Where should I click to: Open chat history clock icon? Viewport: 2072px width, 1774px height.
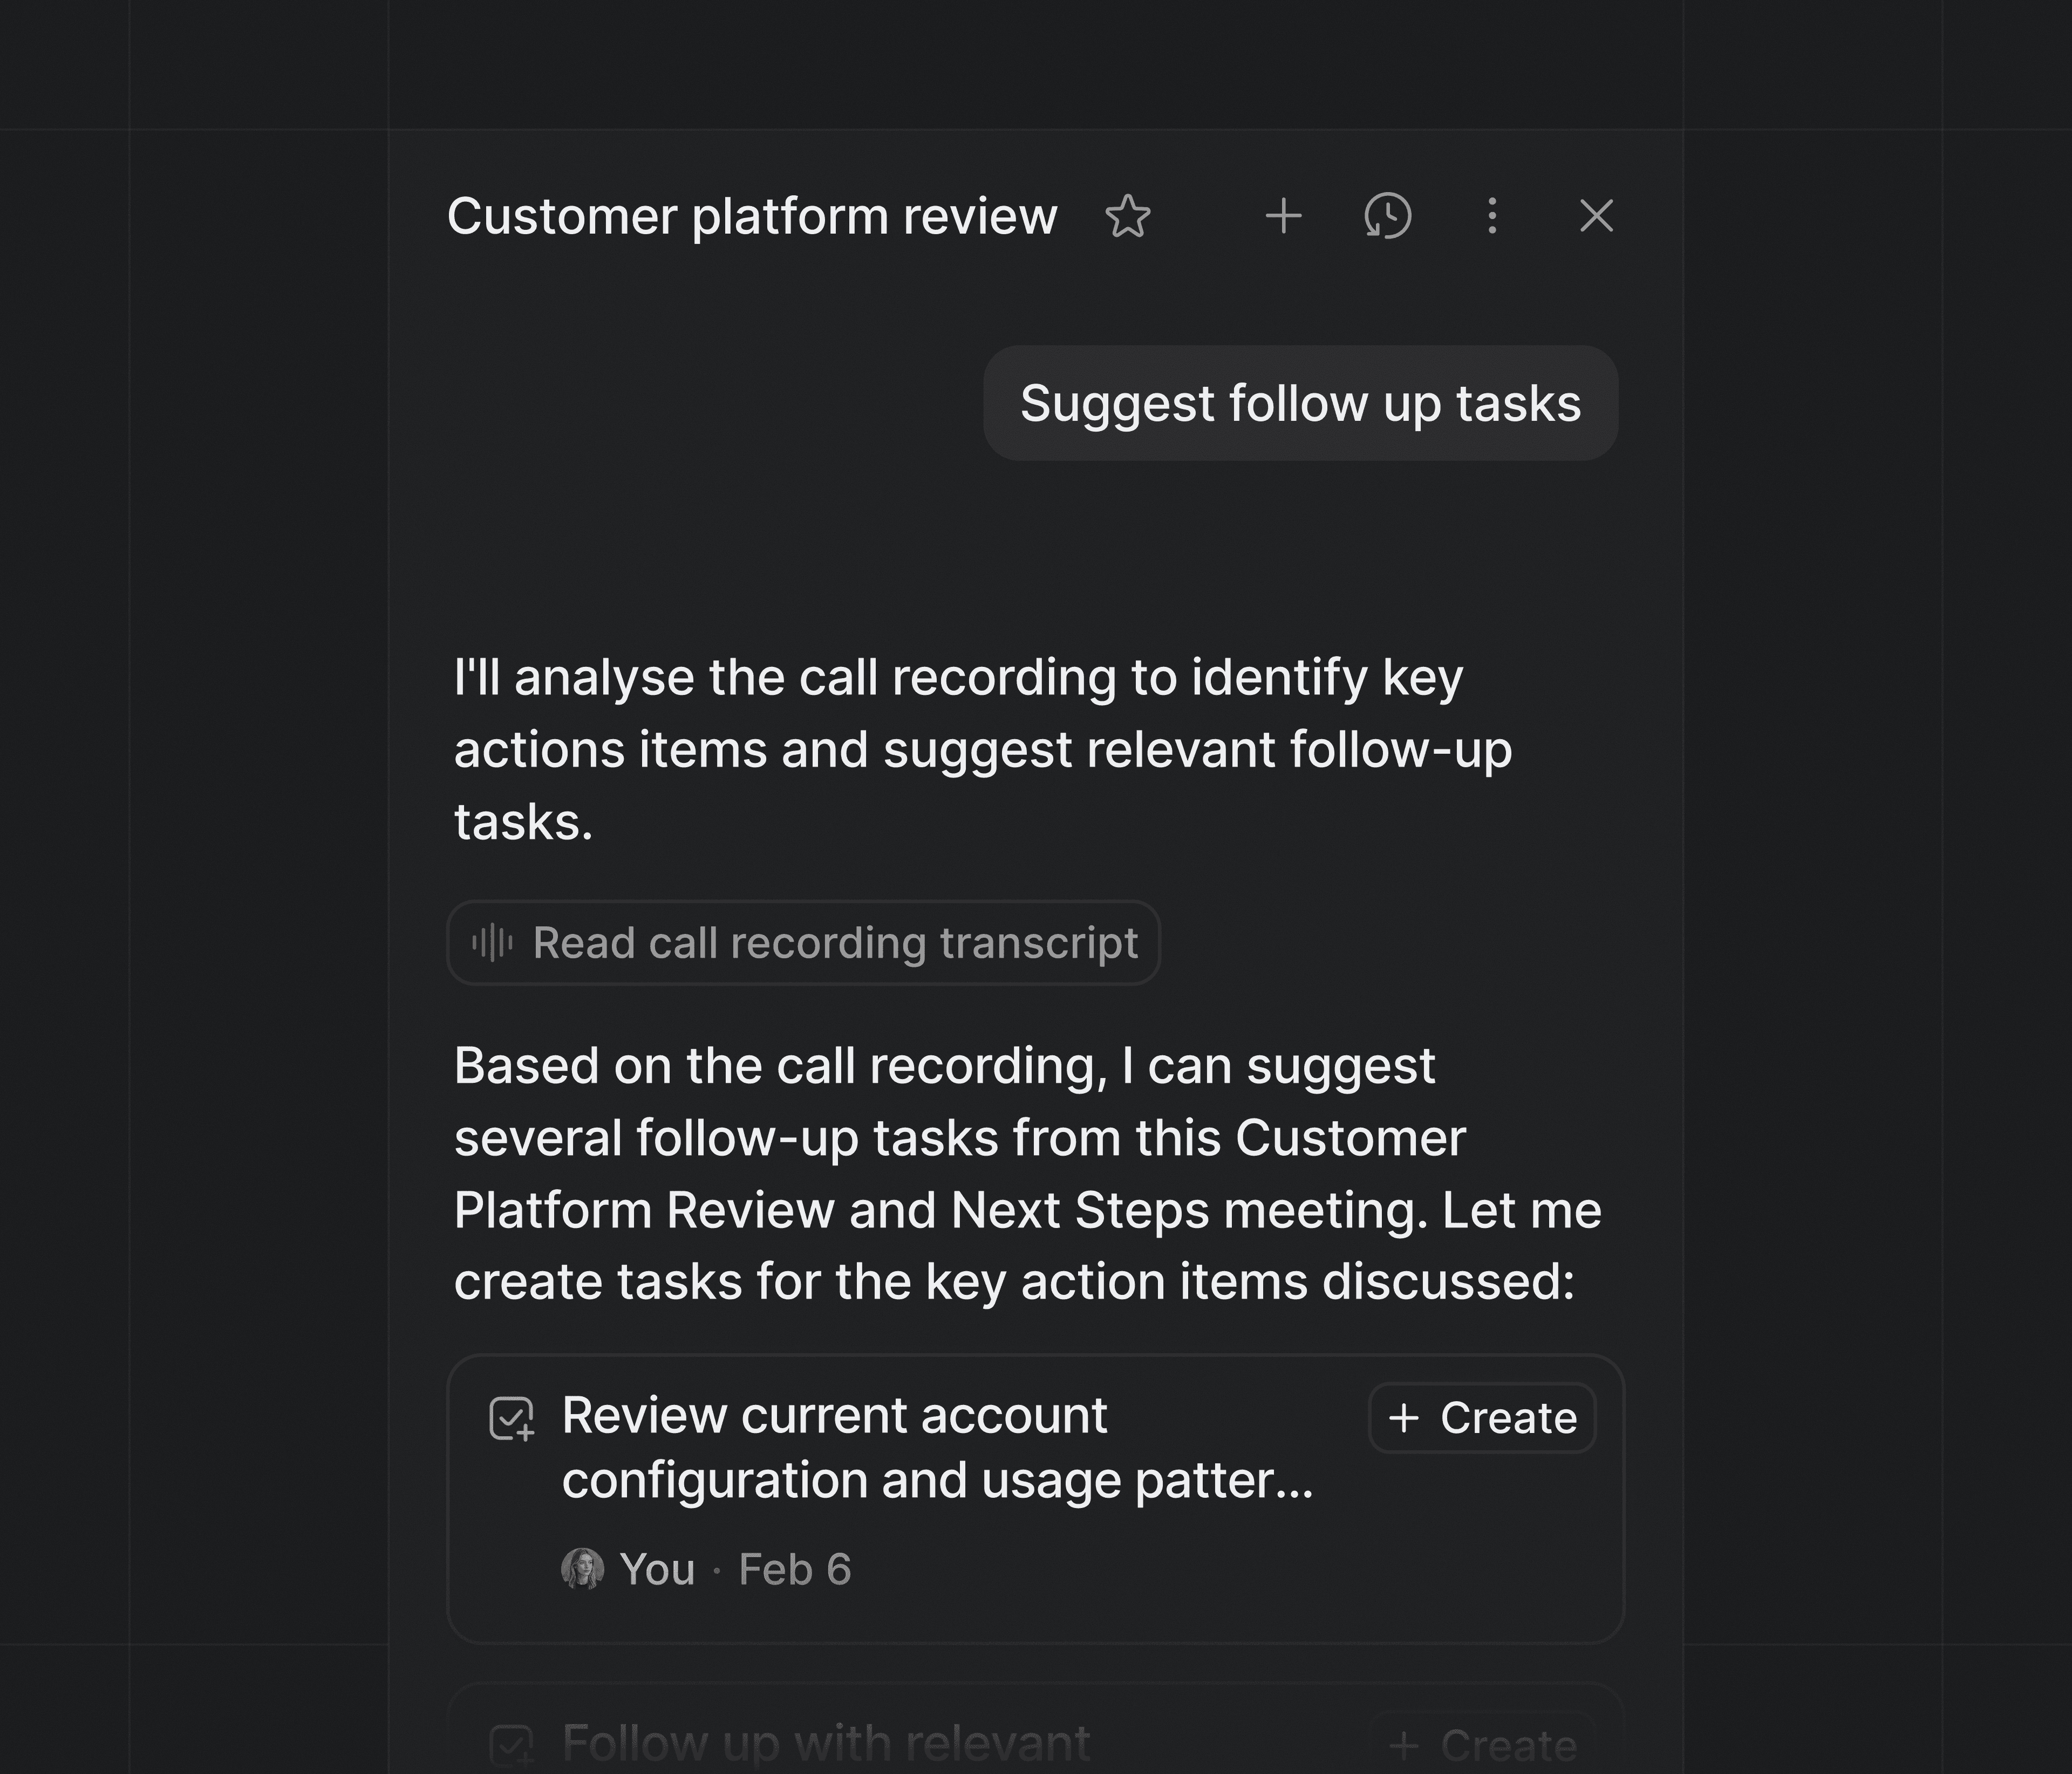pyautogui.click(x=1388, y=216)
